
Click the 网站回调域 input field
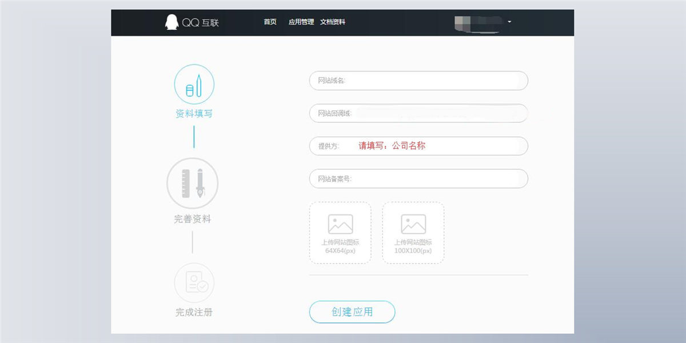(x=418, y=113)
